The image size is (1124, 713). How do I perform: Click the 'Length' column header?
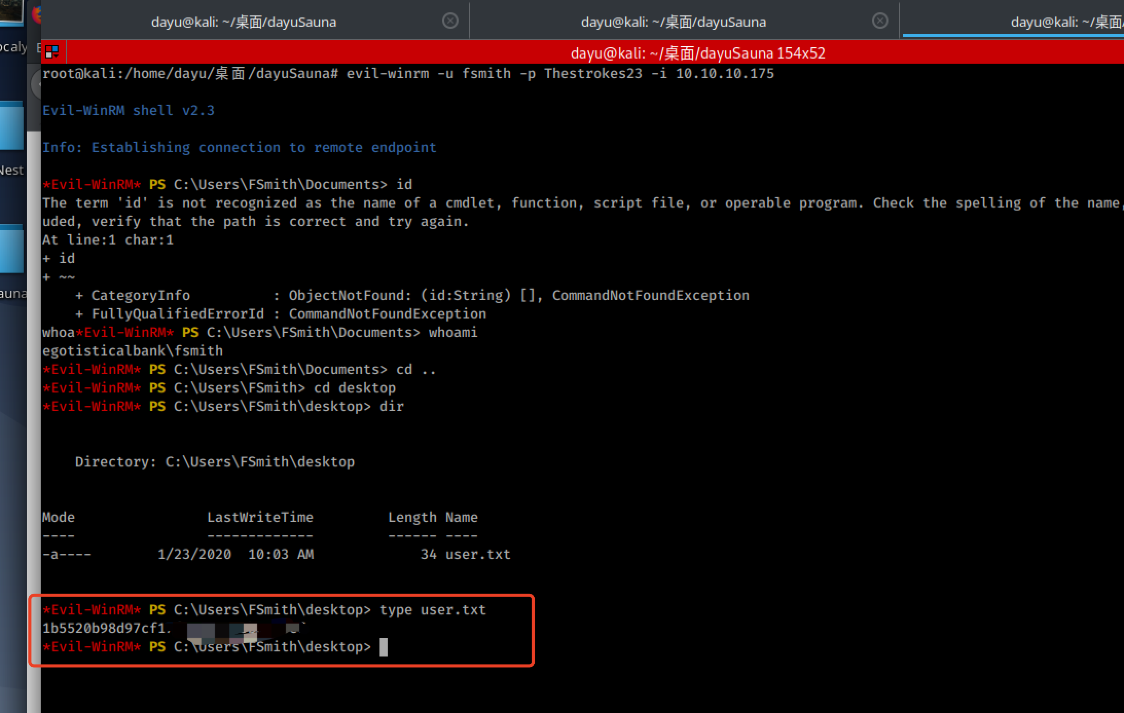[412, 517]
